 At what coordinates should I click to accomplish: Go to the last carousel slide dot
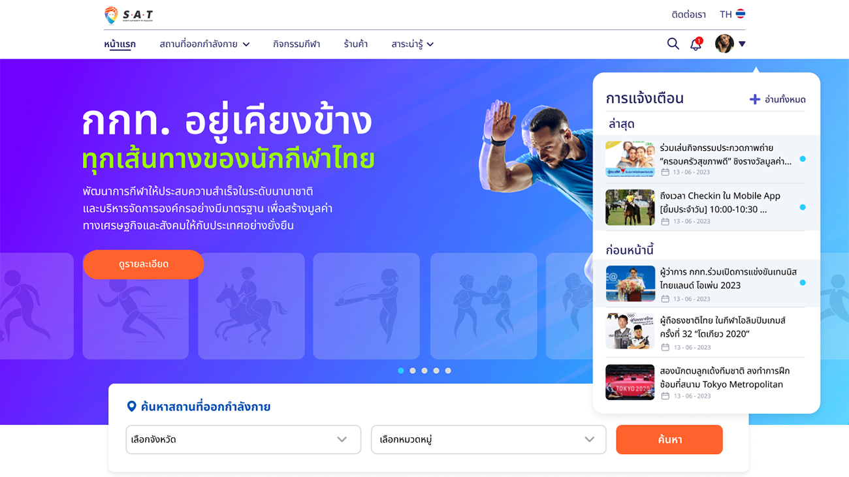pyautogui.click(x=448, y=371)
